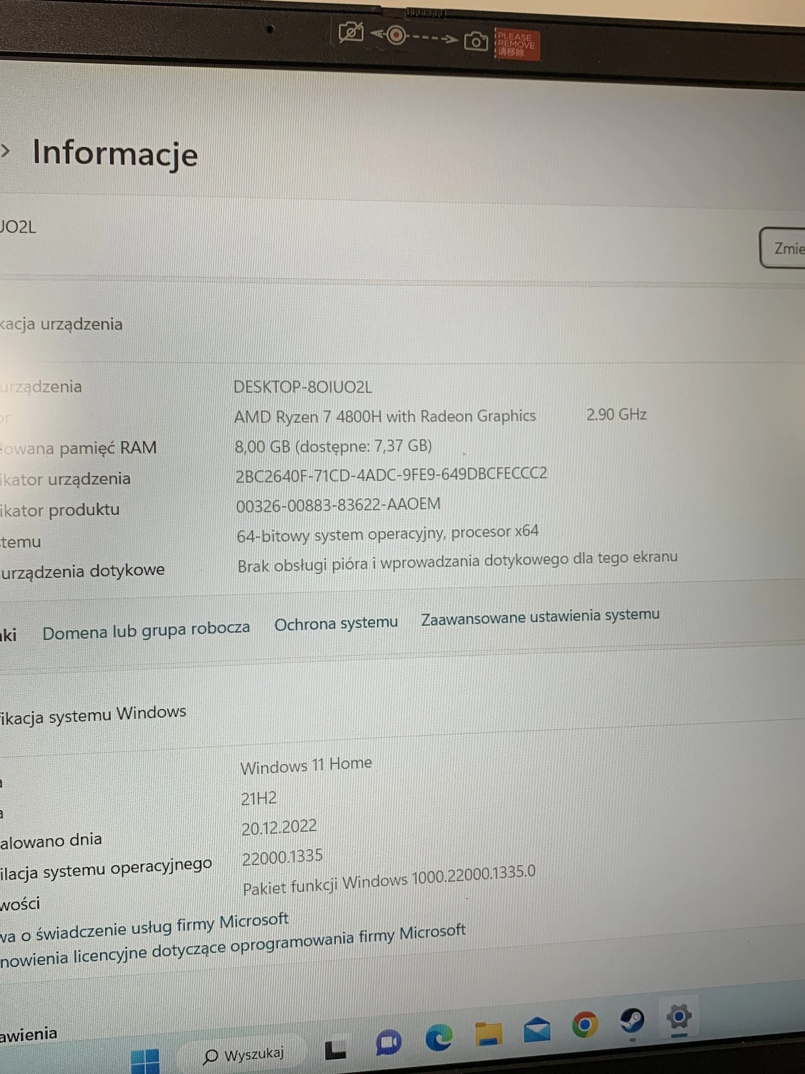Open the Windows Start menu
This screenshot has height=1074, width=805.
tap(145, 1060)
